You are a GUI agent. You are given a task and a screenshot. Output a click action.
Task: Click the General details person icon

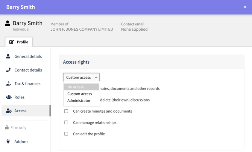[x=8, y=56]
